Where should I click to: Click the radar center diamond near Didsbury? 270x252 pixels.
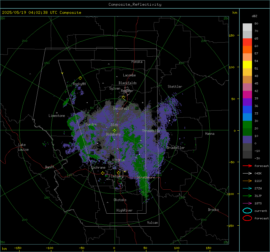(114, 130)
